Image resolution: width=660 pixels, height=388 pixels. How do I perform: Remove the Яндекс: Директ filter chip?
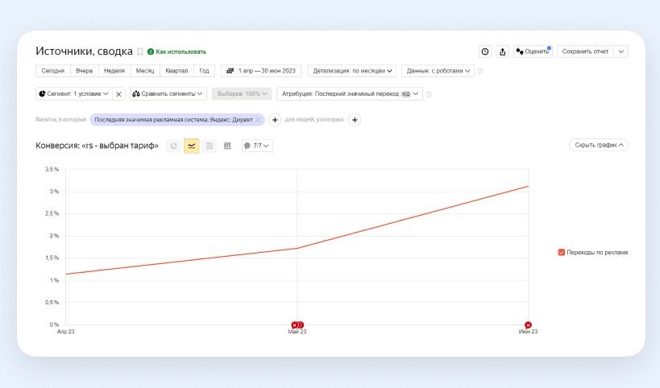point(258,120)
